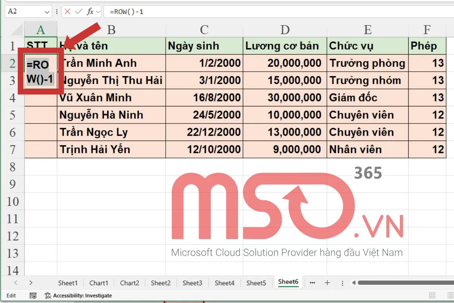Click the Cancel (X) icon in formula bar

(x=67, y=11)
